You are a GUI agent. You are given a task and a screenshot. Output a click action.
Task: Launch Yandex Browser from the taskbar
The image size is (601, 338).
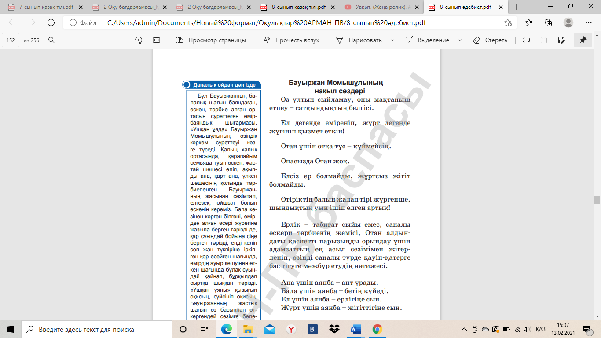pos(291,329)
